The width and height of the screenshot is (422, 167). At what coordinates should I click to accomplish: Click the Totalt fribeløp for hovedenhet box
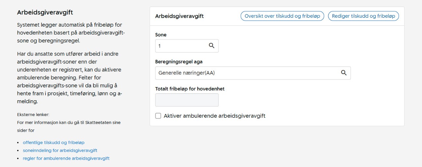187,100
